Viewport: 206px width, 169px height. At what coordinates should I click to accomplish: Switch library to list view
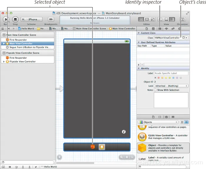186,122
